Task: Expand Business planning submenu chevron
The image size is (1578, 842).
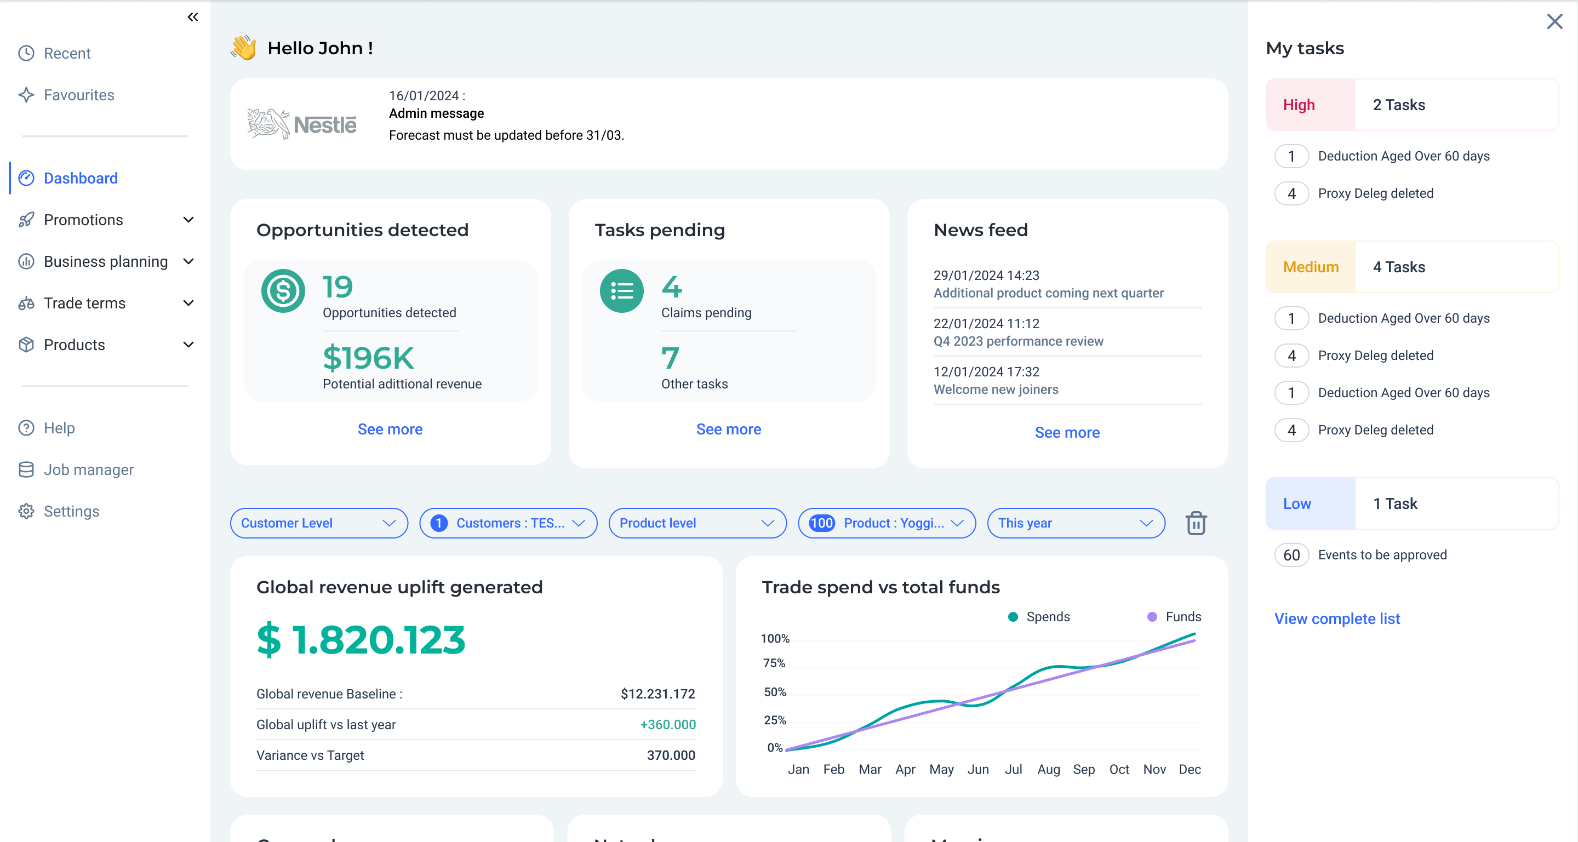Action: pos(188,261)
